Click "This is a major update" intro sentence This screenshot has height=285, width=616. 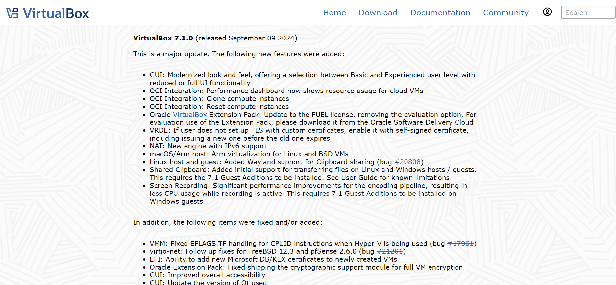tap(238, 54)
